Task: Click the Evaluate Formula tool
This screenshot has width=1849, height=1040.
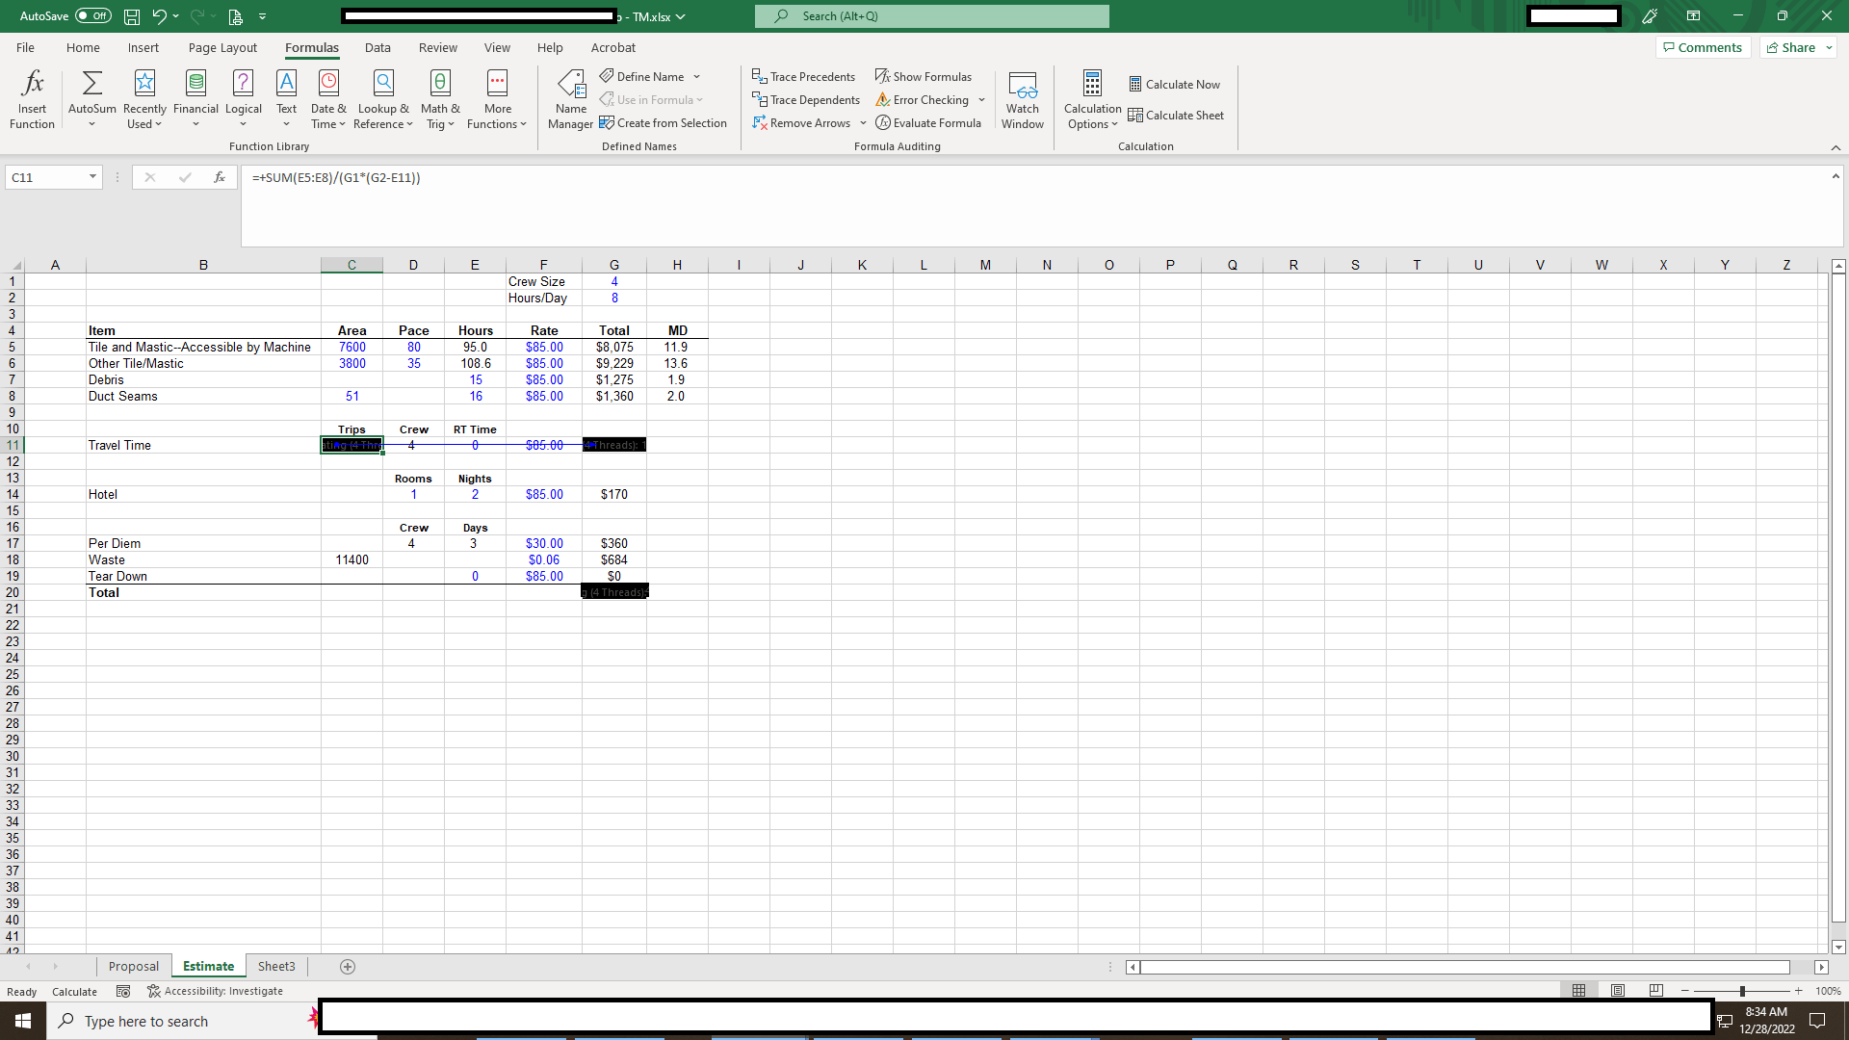Action: 928,122
